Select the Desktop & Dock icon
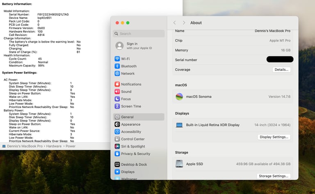This screenshot has width=315, height=194. click(x=117, y=165)
